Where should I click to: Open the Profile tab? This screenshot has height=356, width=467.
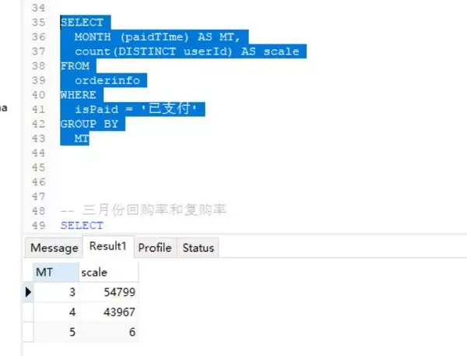(155, 248)
